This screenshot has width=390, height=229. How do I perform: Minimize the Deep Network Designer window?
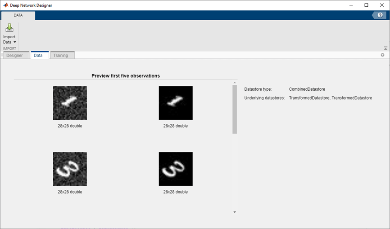(x=351, y=5)
